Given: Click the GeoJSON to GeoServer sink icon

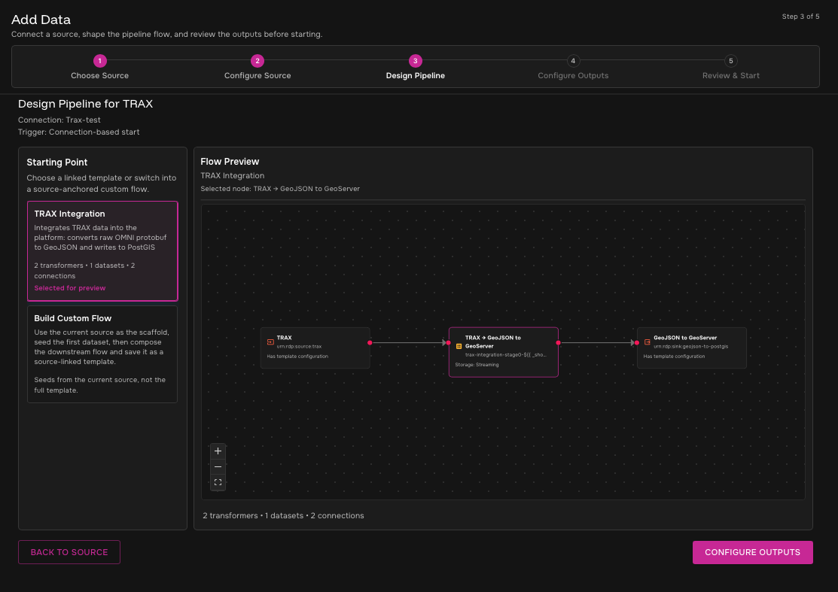Looking at the screenshot, I should pos(648,342).
